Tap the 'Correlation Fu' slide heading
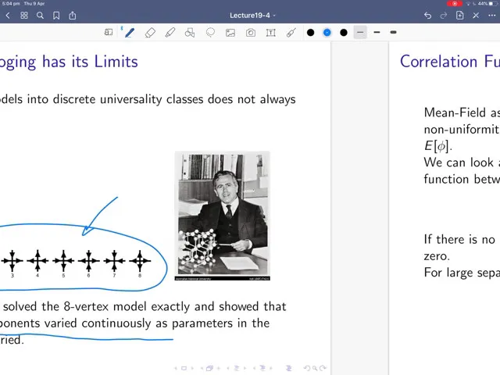This screenshot has height=375, width=500. pos(450,62)
